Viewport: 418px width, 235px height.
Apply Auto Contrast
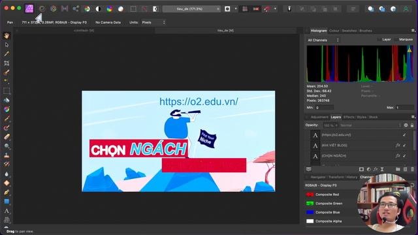tap(99, 8)
